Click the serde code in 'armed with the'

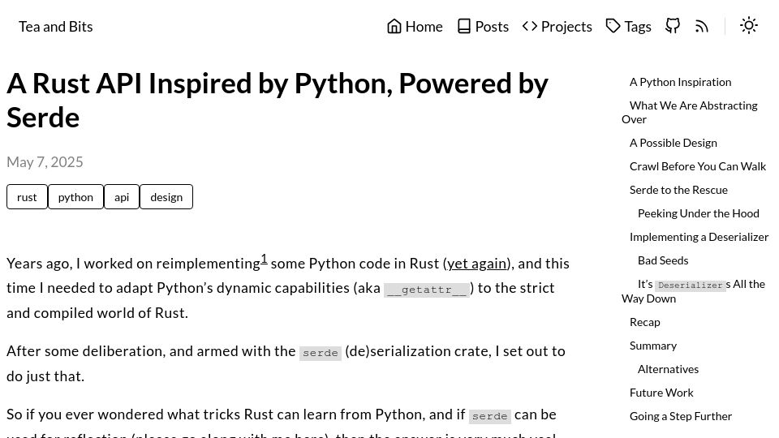(321, 353)
